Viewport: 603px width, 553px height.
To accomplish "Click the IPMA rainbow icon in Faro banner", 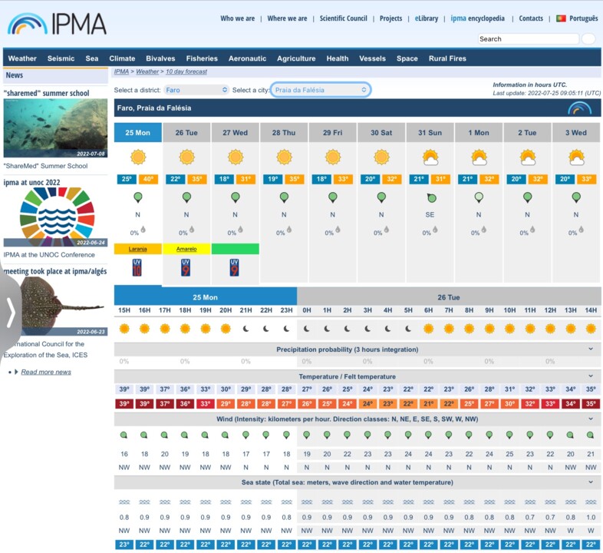I will [579, 108].
